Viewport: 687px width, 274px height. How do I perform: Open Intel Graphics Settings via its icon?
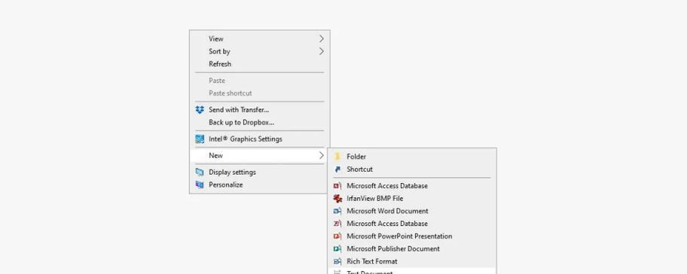click(200, 139)
